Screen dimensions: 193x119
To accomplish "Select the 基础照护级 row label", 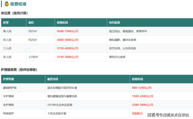I will [10, 88].
